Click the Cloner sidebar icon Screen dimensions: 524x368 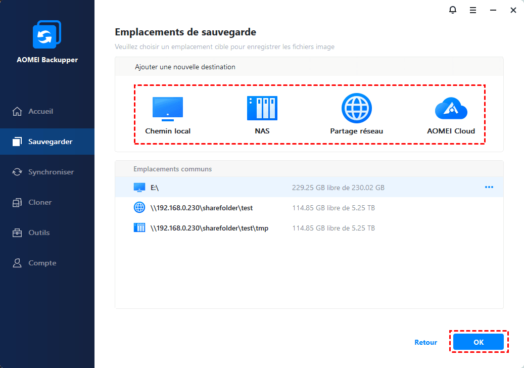pos(17,202)
